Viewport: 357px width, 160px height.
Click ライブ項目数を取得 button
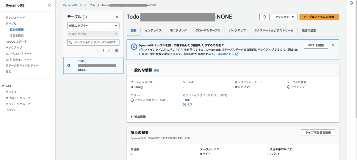(318, 132)
